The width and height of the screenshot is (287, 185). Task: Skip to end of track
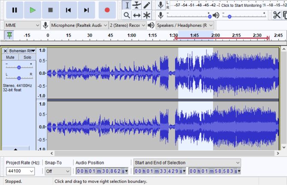pos(87,10)
